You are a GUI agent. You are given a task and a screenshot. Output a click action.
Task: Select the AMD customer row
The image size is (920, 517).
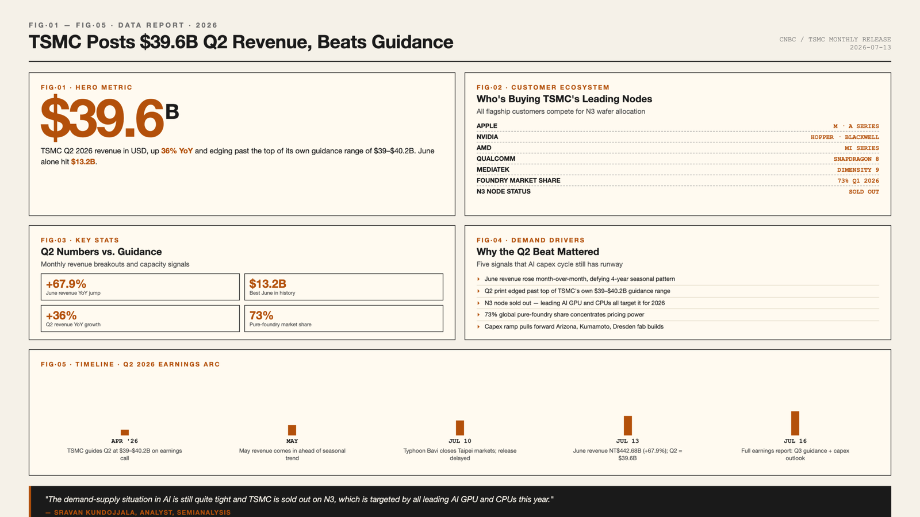click(x=677, y=148)
